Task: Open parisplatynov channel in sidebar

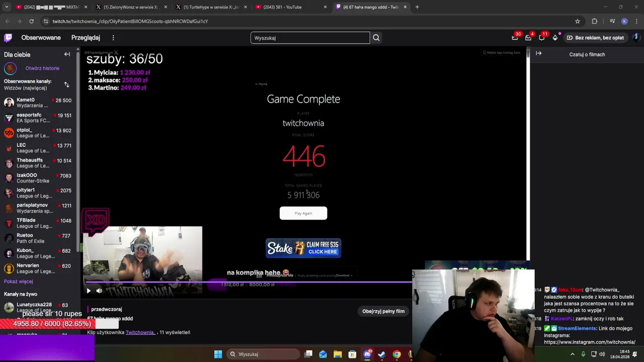Action: (x=38, y=208)
